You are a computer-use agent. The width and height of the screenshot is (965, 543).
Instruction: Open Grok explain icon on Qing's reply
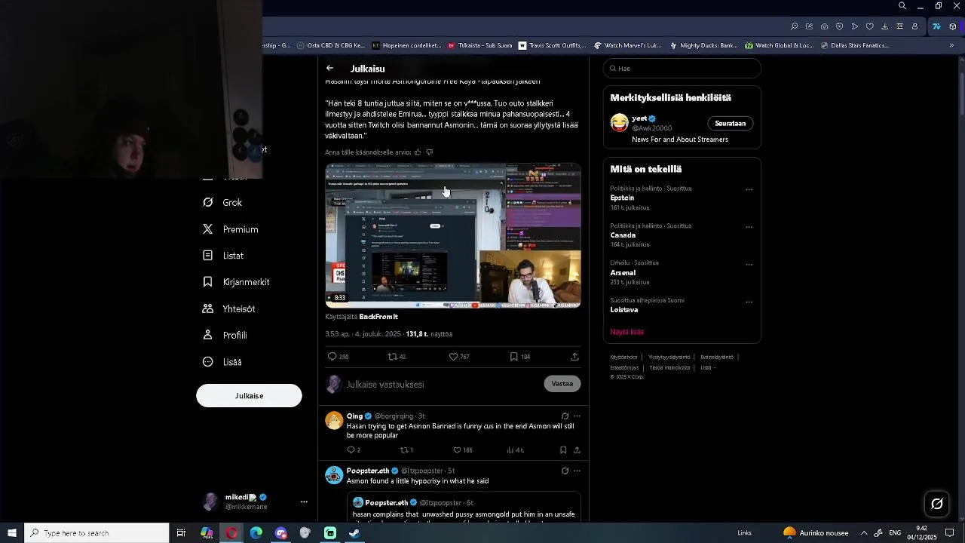pyautogui.click(x=565, y=416)
